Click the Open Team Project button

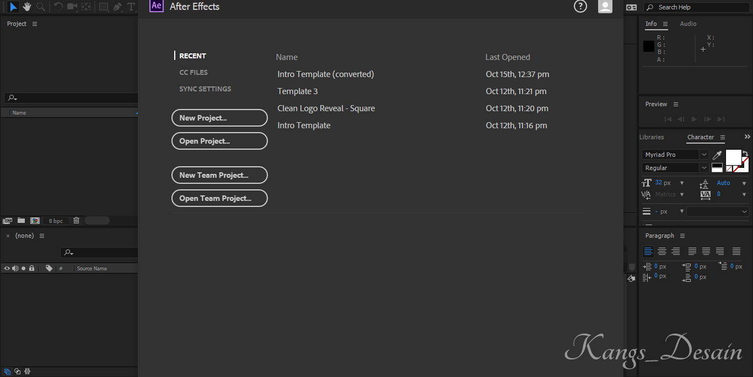pyautogui.click(x=219, y=198)
